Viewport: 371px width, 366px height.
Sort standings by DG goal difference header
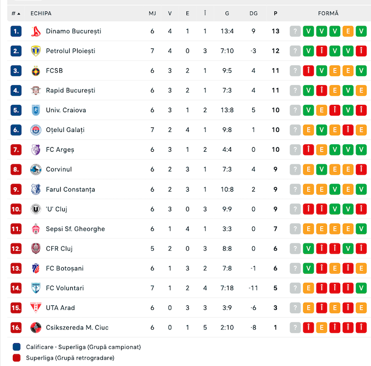click(x=253, y=13)
